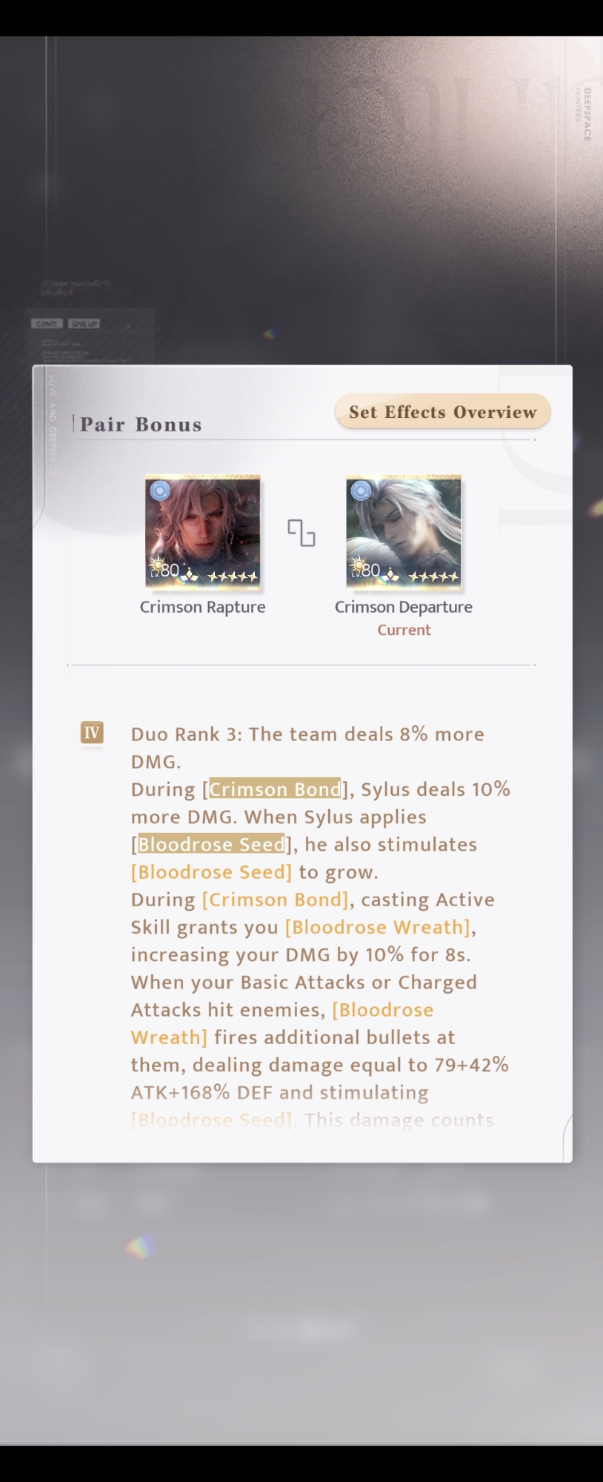Tap the highlighted Bloodrose Seed keyword
The width and height of the screenshot is (603, 1482).
[211, 843]
